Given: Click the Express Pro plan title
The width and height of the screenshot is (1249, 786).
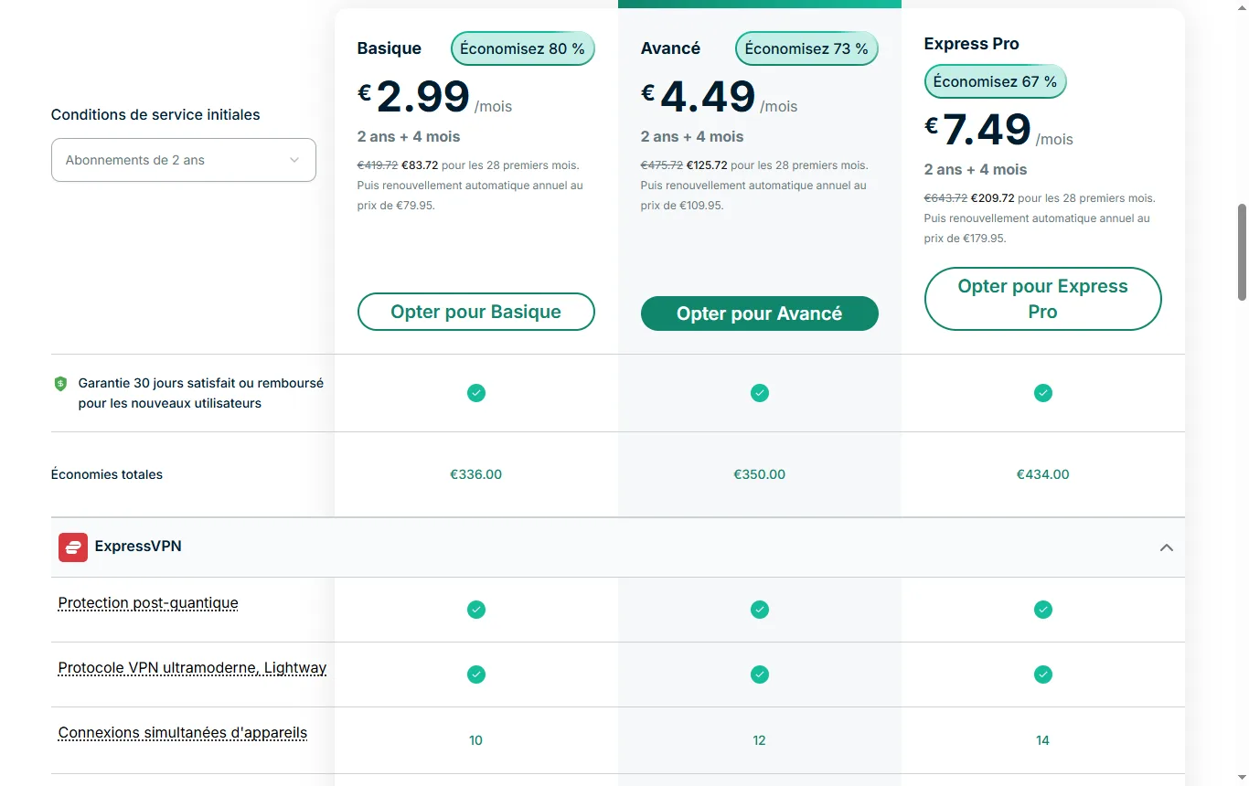Looking at the screenshot, I should click(972, 44).
